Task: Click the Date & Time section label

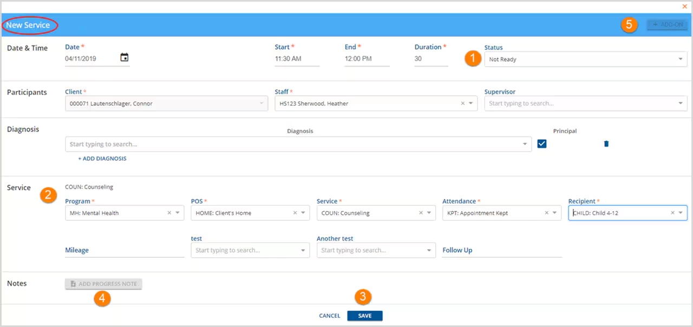Action: point(27,48)
